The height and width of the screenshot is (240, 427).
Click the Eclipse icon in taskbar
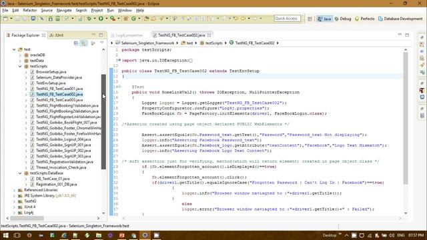point(145,235)
